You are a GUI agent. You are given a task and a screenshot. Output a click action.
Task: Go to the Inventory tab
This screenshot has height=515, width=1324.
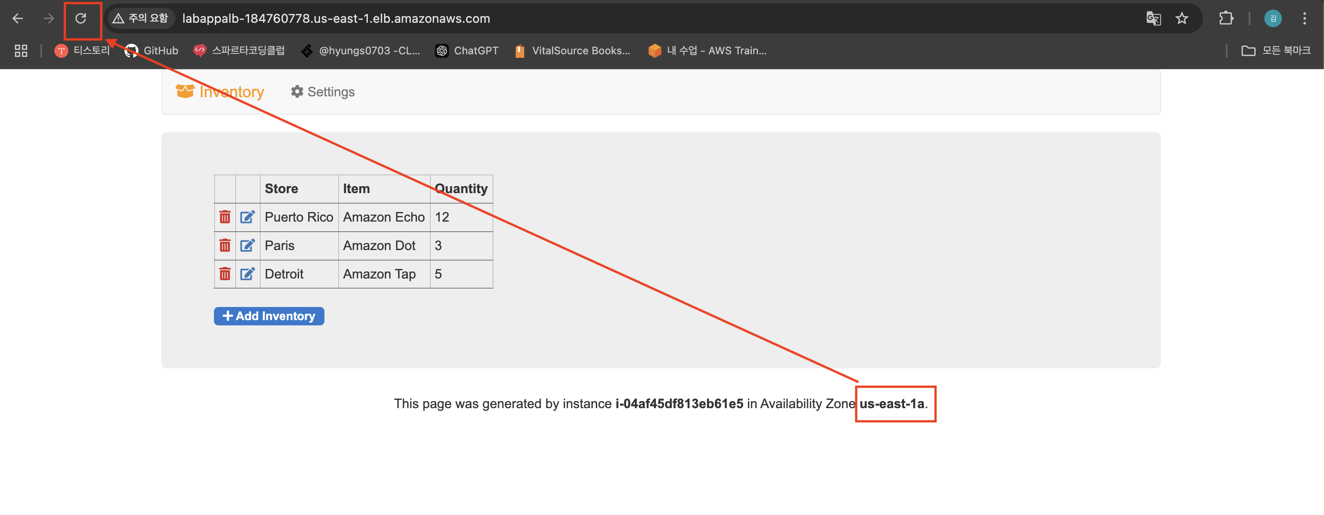tap(220, 92)
